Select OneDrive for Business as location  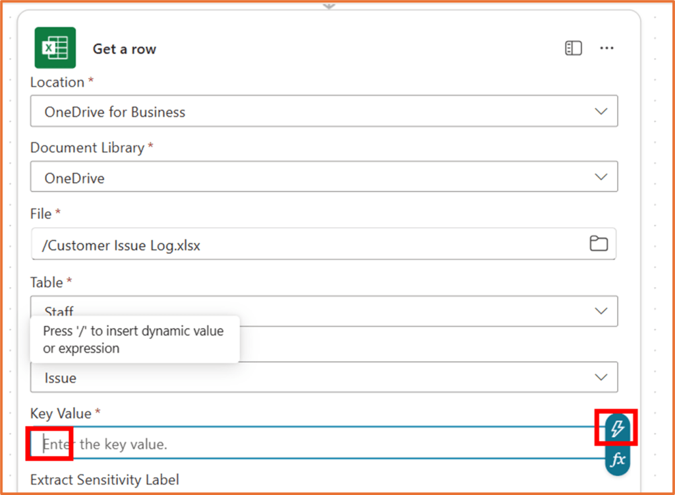coord(324,111)
